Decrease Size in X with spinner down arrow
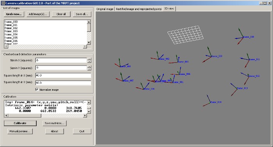273x147 pixels. pyautogui.click(x=89, y=61)
